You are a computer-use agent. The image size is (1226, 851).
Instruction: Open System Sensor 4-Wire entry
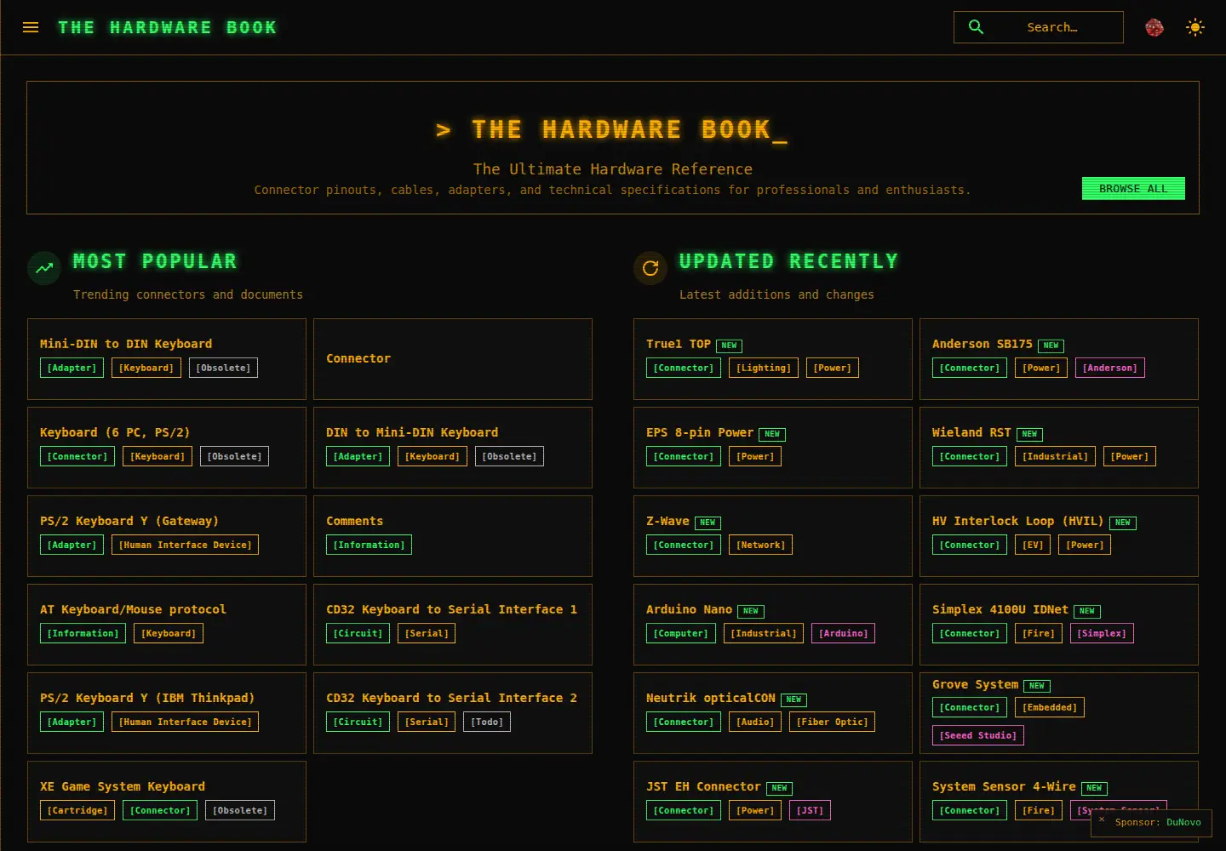pos(1059,802)
